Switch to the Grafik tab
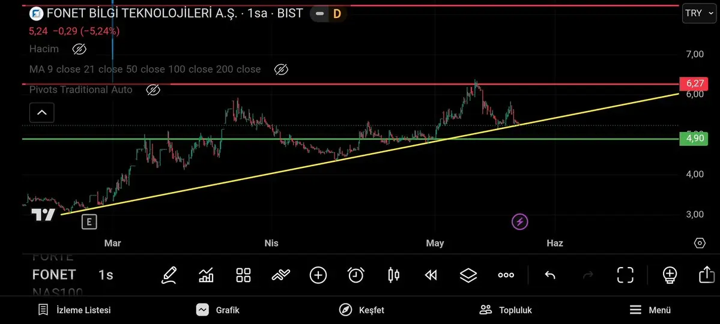 [217, 310]
